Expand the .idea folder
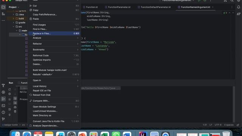This screenshot has height=136, width=242. pyautogui.click(x=14, y=14)
